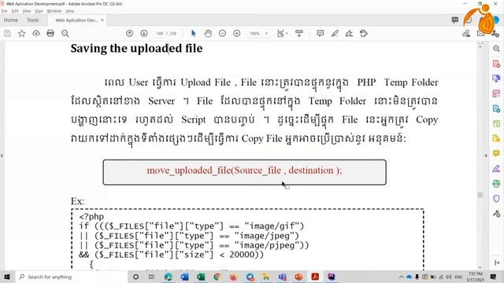Open the Sign menu

[39, 11]
